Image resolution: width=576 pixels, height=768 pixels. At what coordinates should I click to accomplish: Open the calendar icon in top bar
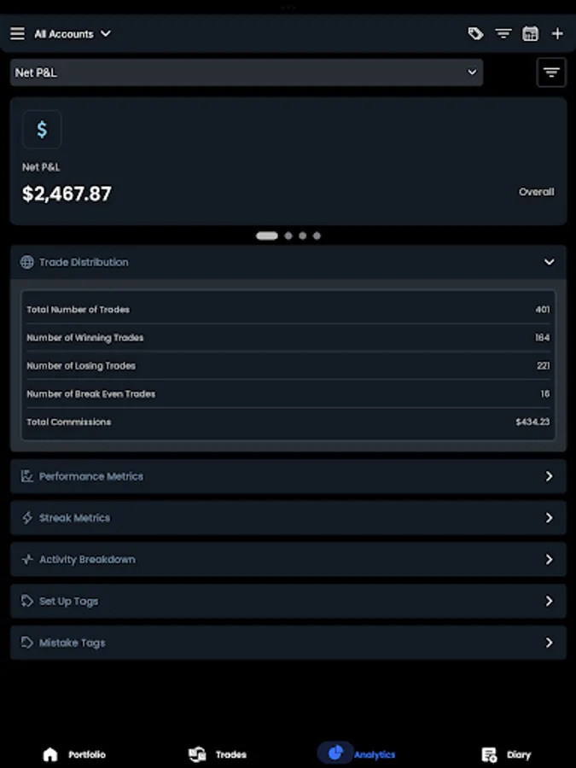[531, 33]
